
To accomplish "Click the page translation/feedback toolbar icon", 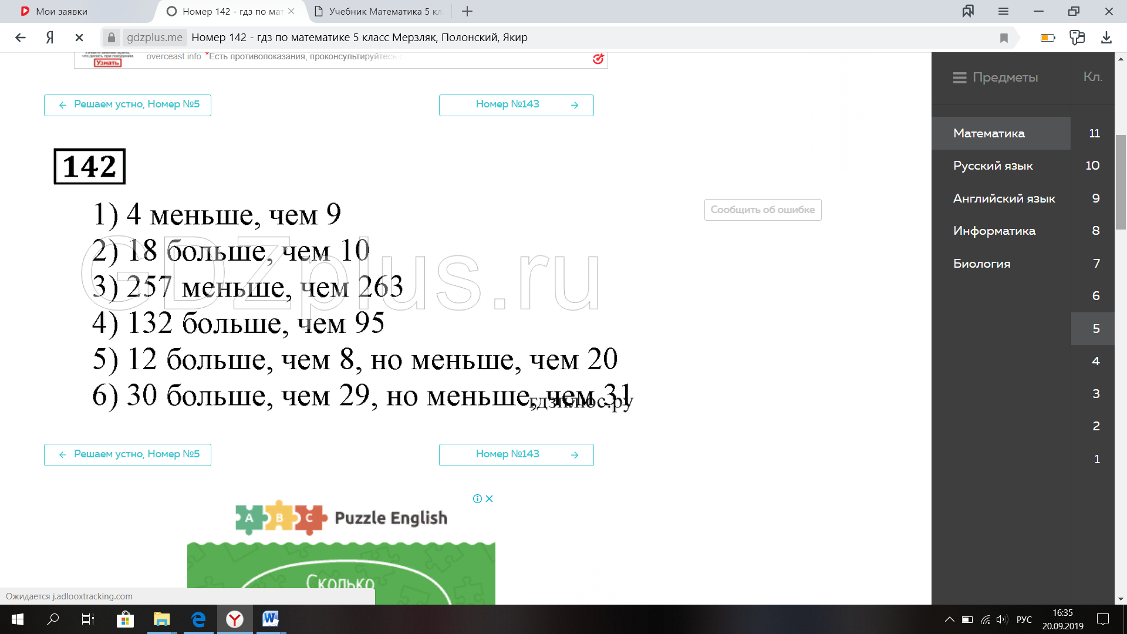I will point(1077,38).
